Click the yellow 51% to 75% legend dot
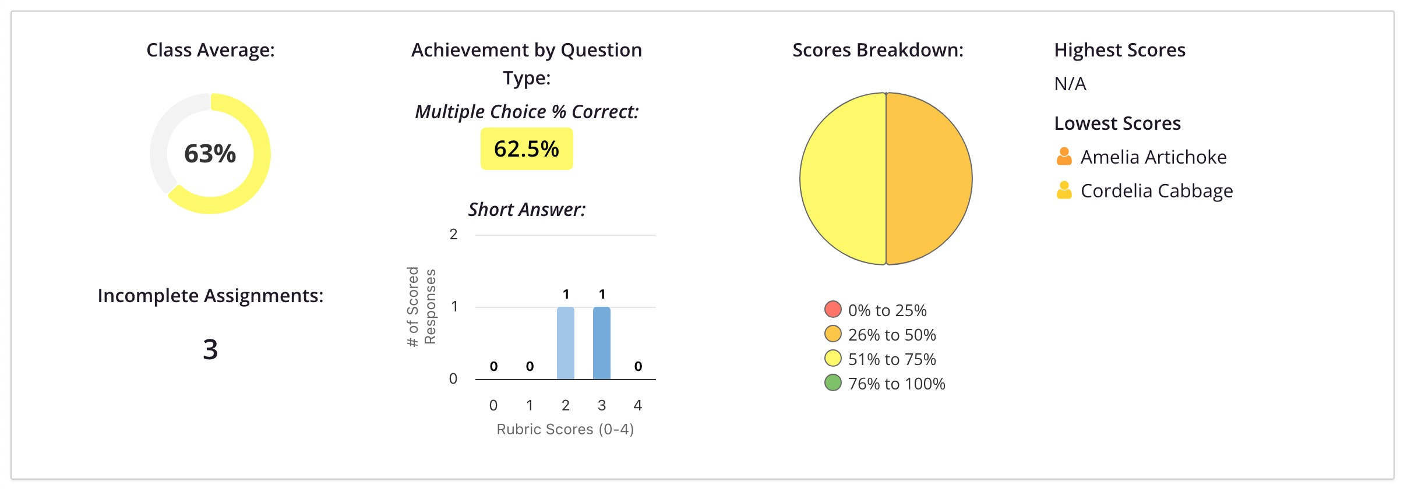 (833, 358)
